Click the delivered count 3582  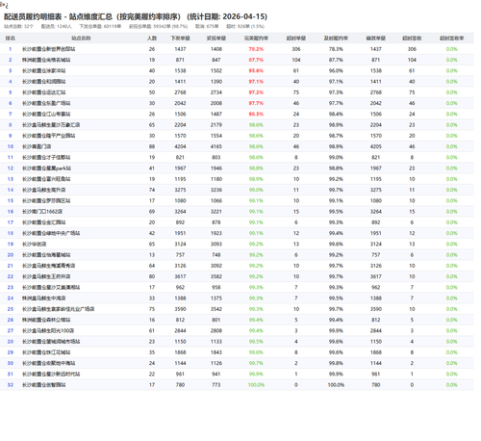pyautogui.click(x=216, y=276)
